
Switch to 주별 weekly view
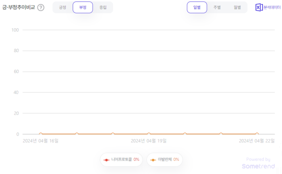tap(217, 7)
